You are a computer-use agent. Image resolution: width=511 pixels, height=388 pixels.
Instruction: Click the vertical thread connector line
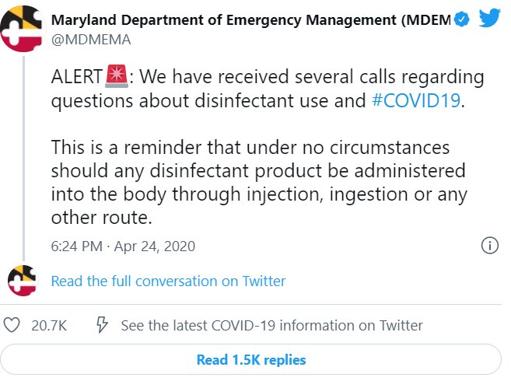pos(23,159)
